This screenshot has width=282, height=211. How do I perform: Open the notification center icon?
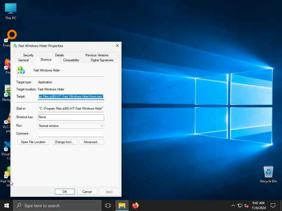pyautogui.click(x=273, y=206)
